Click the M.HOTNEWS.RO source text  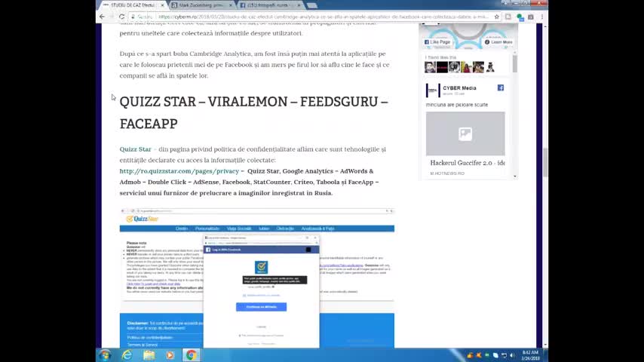tap(447, 173)
